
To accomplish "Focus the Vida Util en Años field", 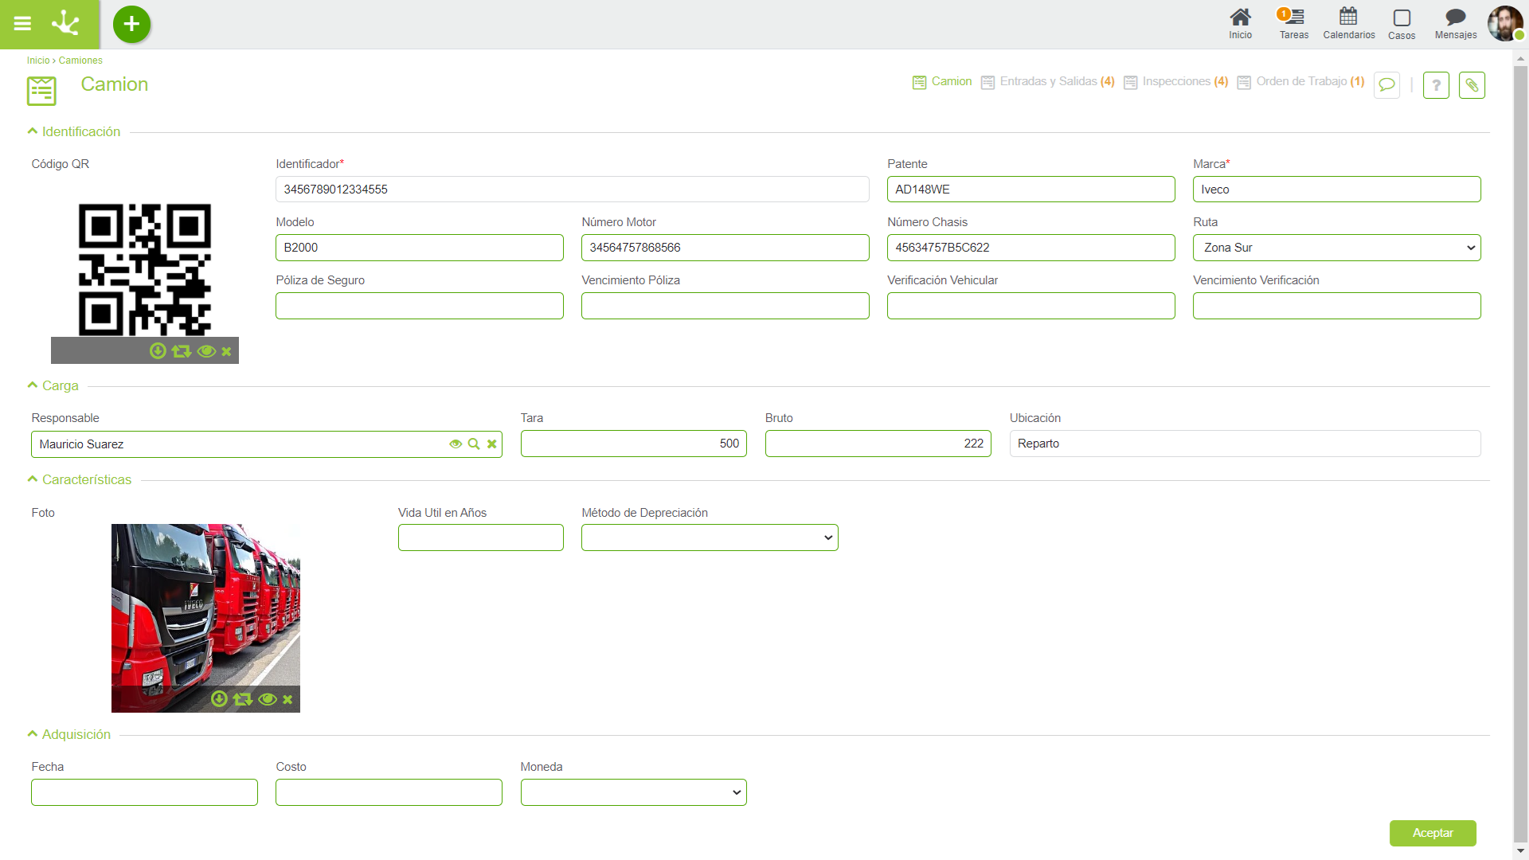I will pyautogui.click(x=480, y=537).
